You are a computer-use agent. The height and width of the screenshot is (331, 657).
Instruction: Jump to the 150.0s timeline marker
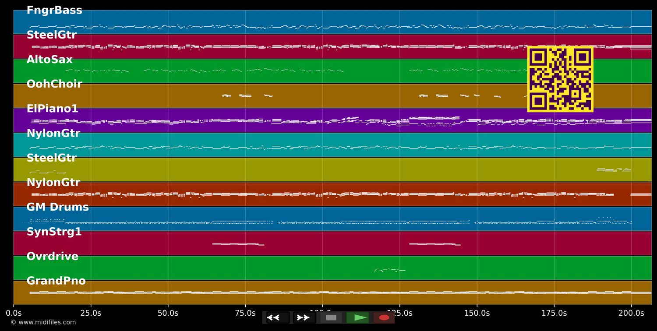click(x=477, y=313)
